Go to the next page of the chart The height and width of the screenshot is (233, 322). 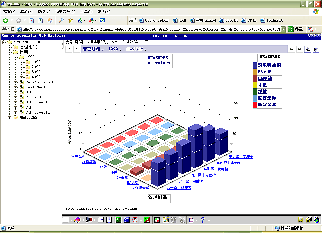[292, 49]
